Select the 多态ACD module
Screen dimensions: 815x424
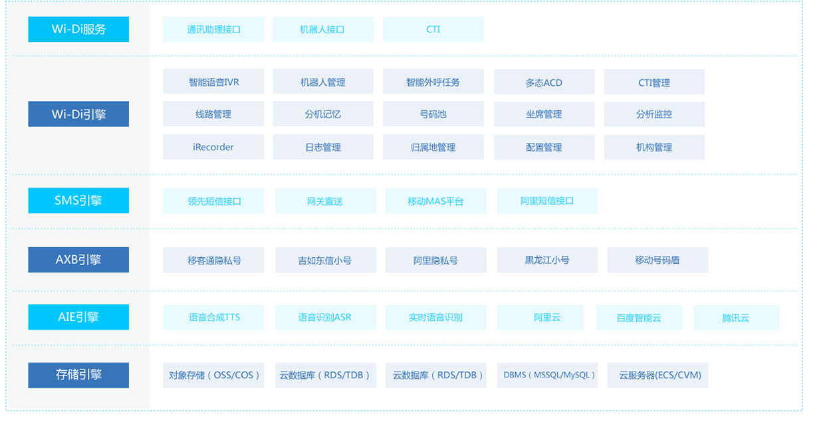pos(544,82)
